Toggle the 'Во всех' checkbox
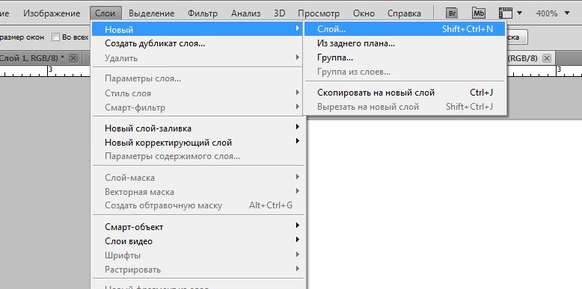This screenshot has height=289, width=582. pos(55,37)
